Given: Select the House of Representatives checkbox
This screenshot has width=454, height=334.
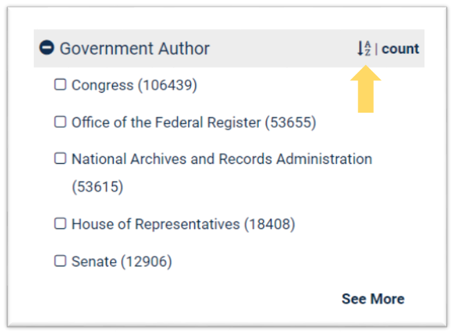Looking at the screenshot, I should [60, 224].
